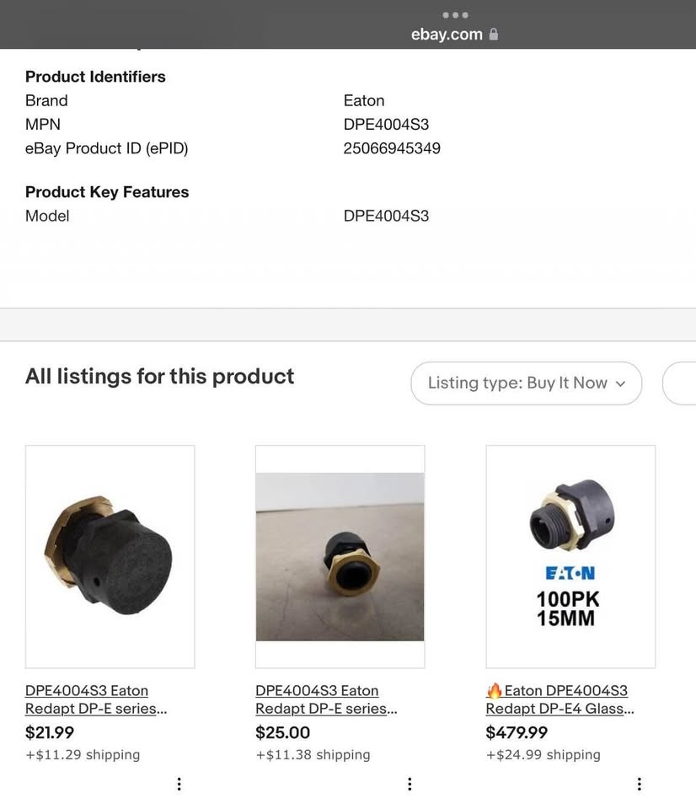The width and height of the screenshot is (696, 809).
Task: Tap the padlock icon beside ebay.com
Action: 494,35
